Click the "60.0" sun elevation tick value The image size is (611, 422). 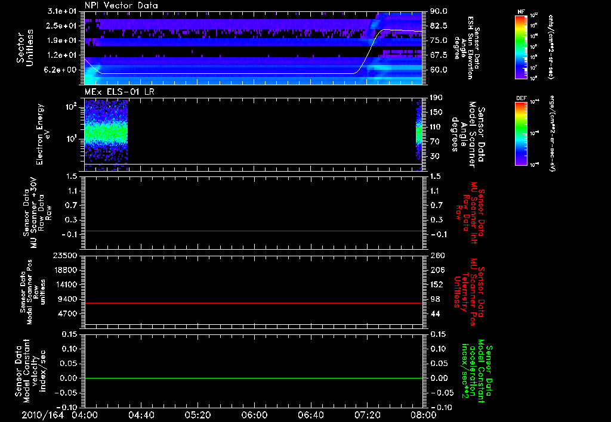pyautogui.click(x=439, y=70)
